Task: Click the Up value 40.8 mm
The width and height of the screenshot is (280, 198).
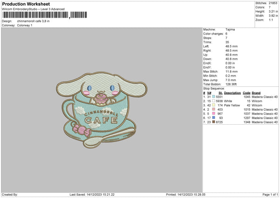Action: [x=231, y=55]
